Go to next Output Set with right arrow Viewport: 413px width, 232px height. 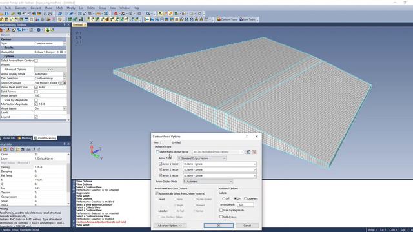(x=65, y=52)
